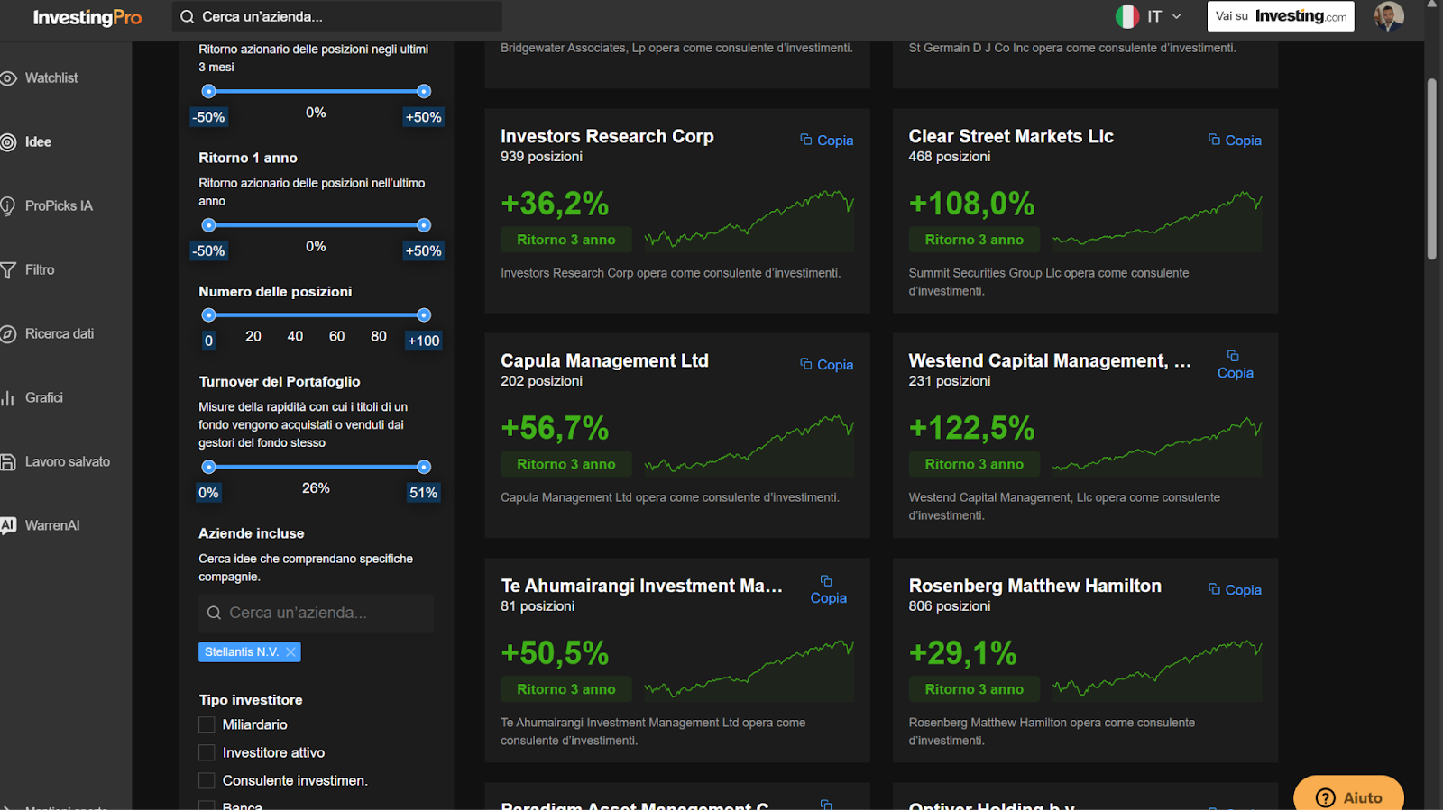Click Ritorno 3 anno badge on Capula card
Screen dimensions: 1443x810
point(566,465)
